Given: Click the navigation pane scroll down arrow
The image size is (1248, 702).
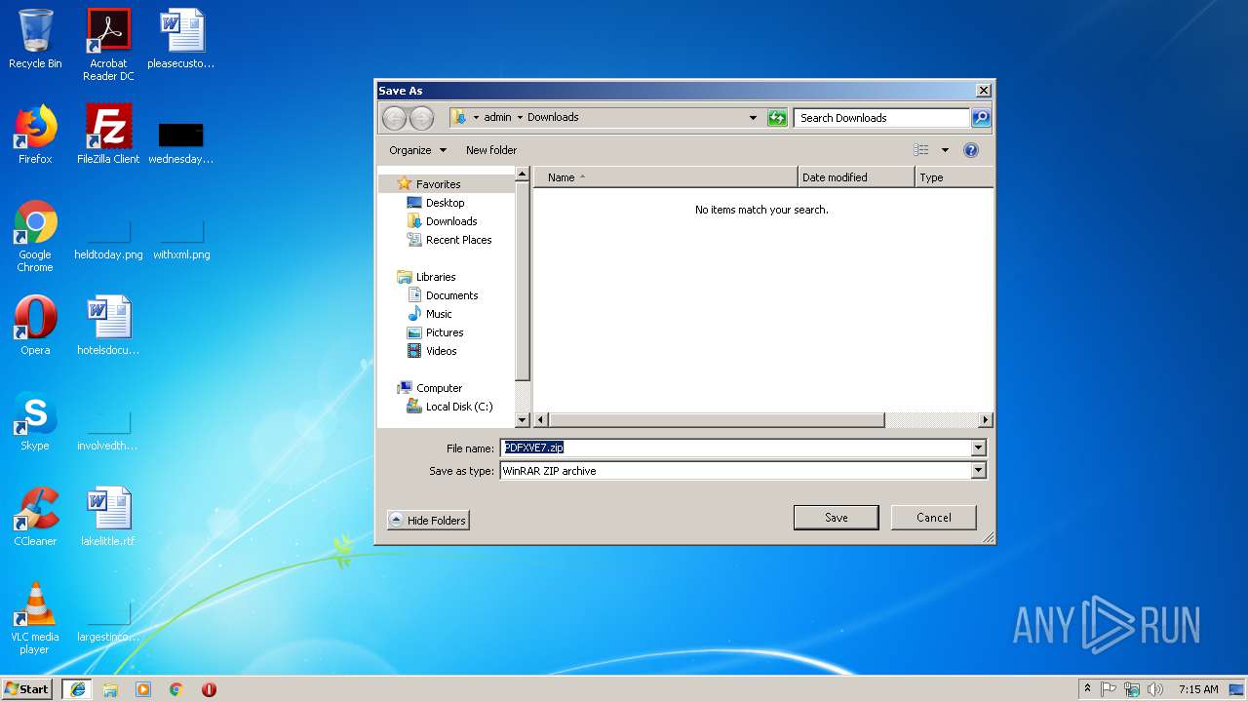Looking at the screenshot, I should tap(522, 420).
